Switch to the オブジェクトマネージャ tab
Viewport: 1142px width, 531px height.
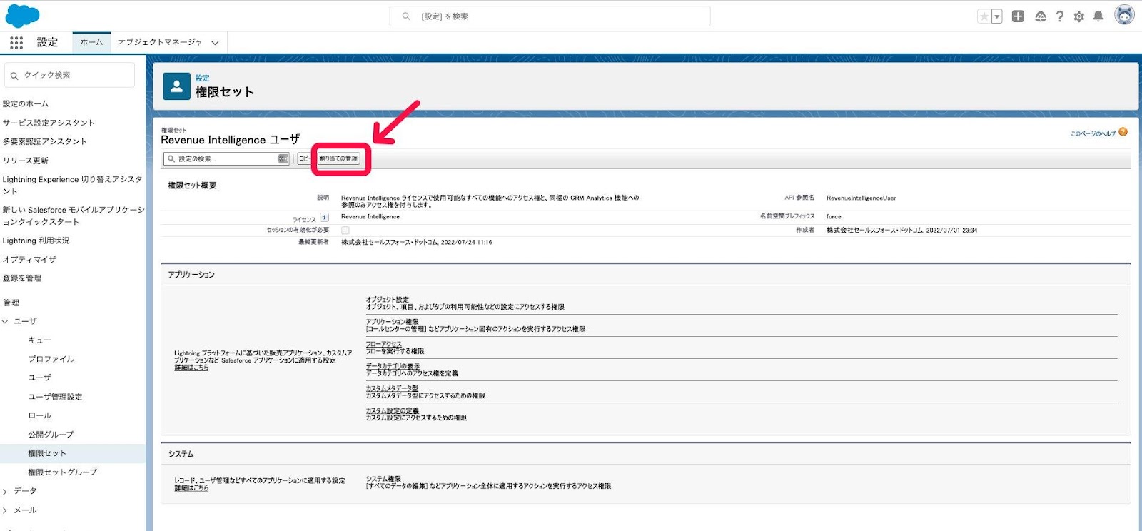(160, 42)
